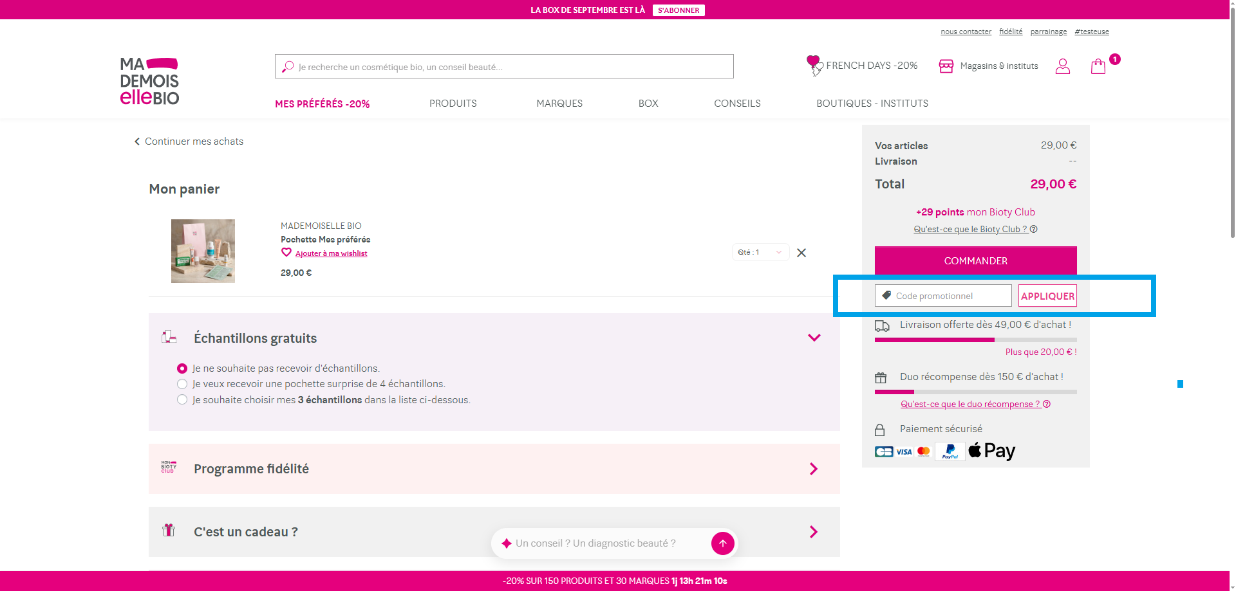This screenshot has height=591, width=1236.
Task: Open the MES PRÉFÉRÉS -20% menu
Action: click(323, 104)
